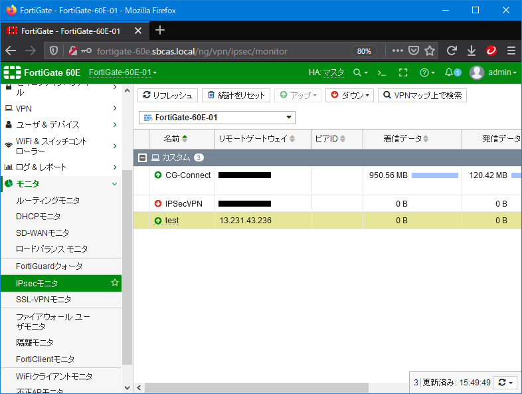Open the 隔離モニタ page

(35, 342)
